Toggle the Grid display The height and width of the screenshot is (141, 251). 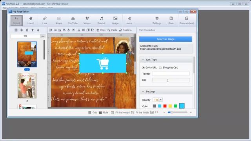(93, 112)
